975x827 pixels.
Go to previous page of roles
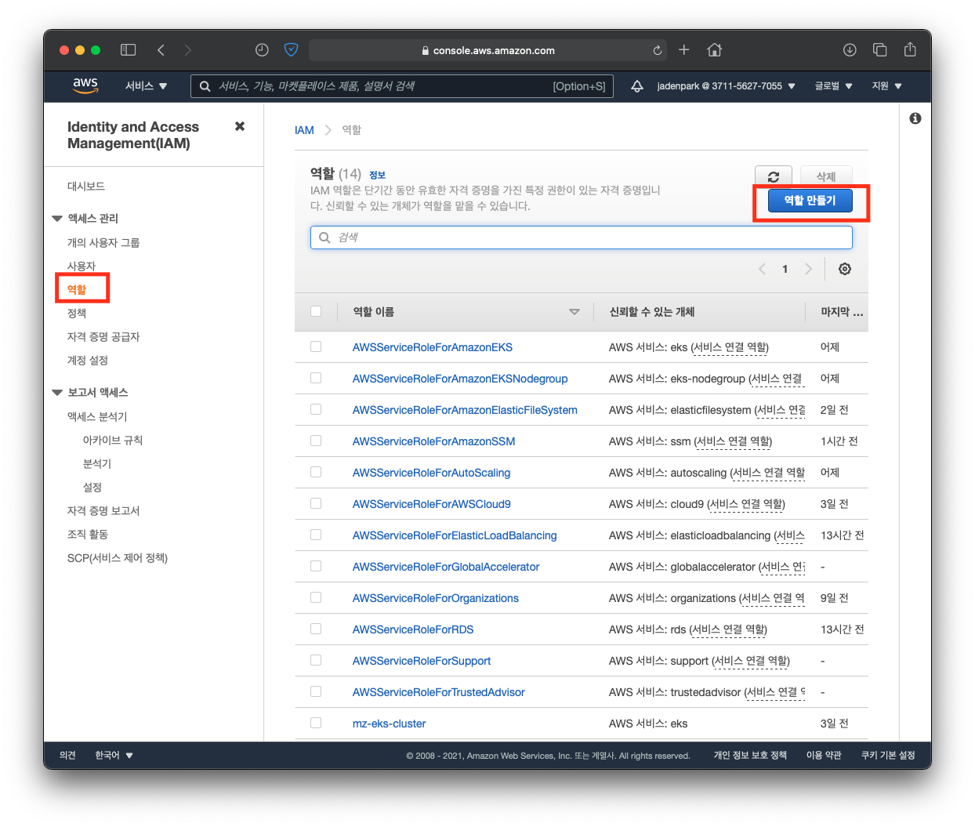point(762,269)
